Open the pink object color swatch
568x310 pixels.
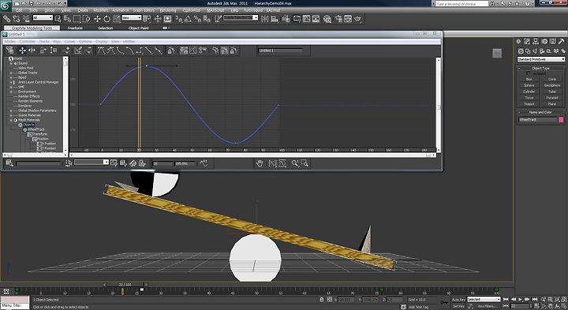(561, 120)
